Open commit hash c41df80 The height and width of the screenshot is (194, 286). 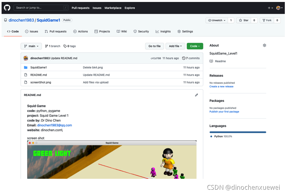(156, 58)
